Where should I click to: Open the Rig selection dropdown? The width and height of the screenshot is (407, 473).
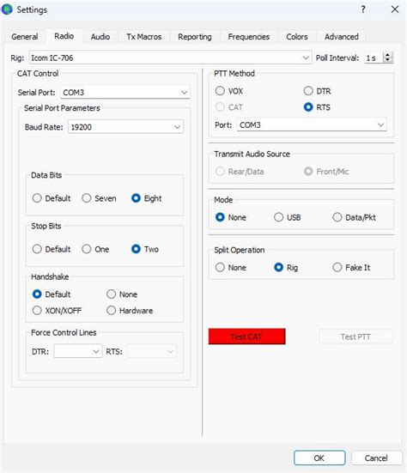click(171, 58)
